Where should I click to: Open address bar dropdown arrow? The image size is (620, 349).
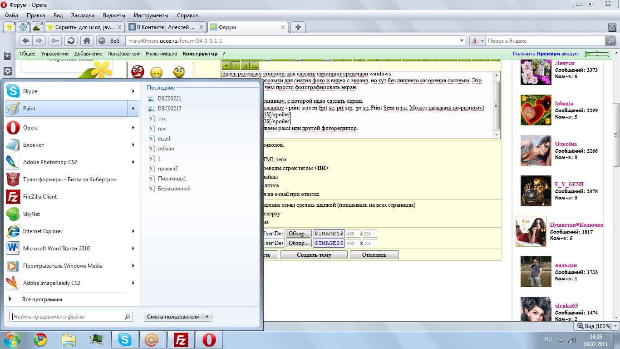point(462,40)
